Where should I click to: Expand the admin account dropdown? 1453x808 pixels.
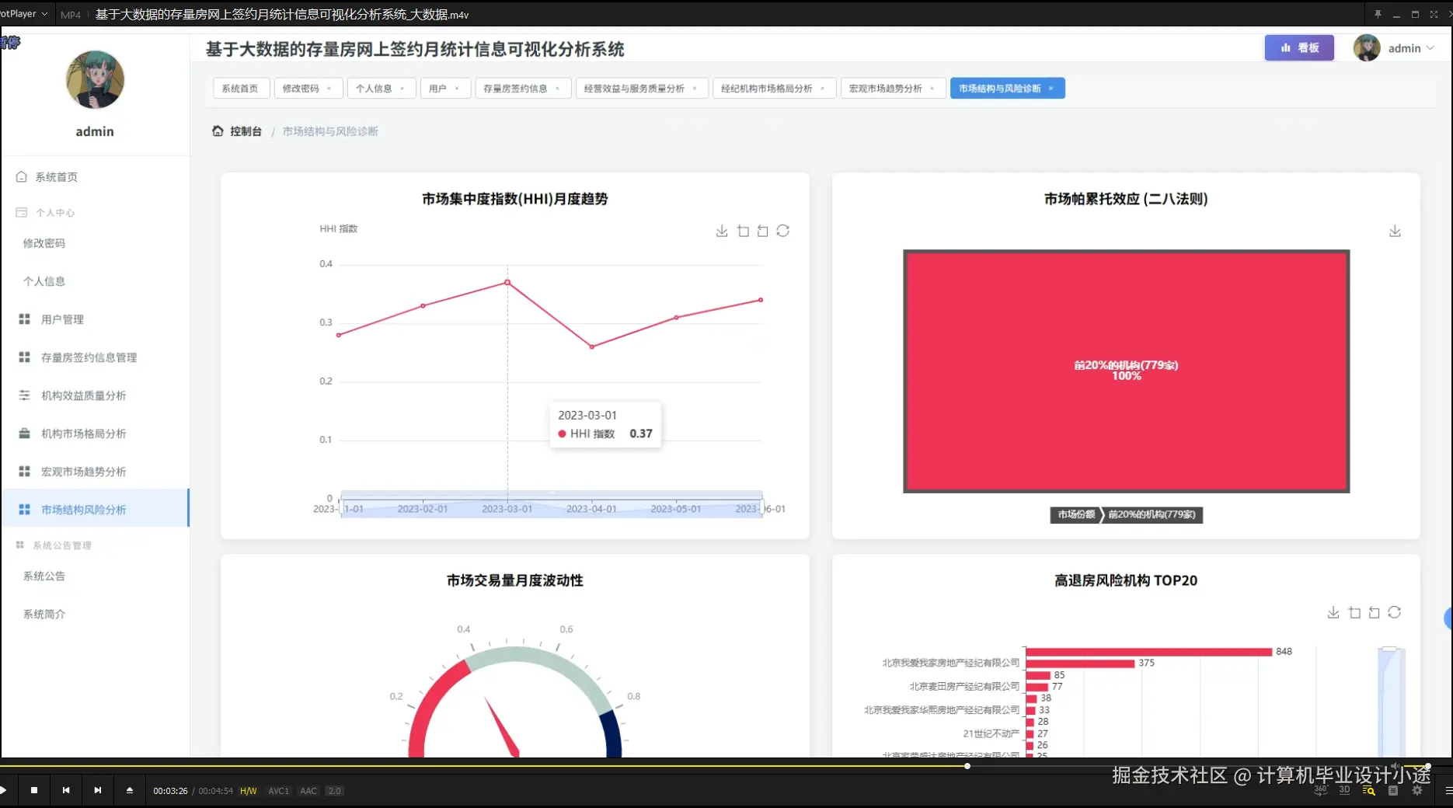(x=1430, y=48)
